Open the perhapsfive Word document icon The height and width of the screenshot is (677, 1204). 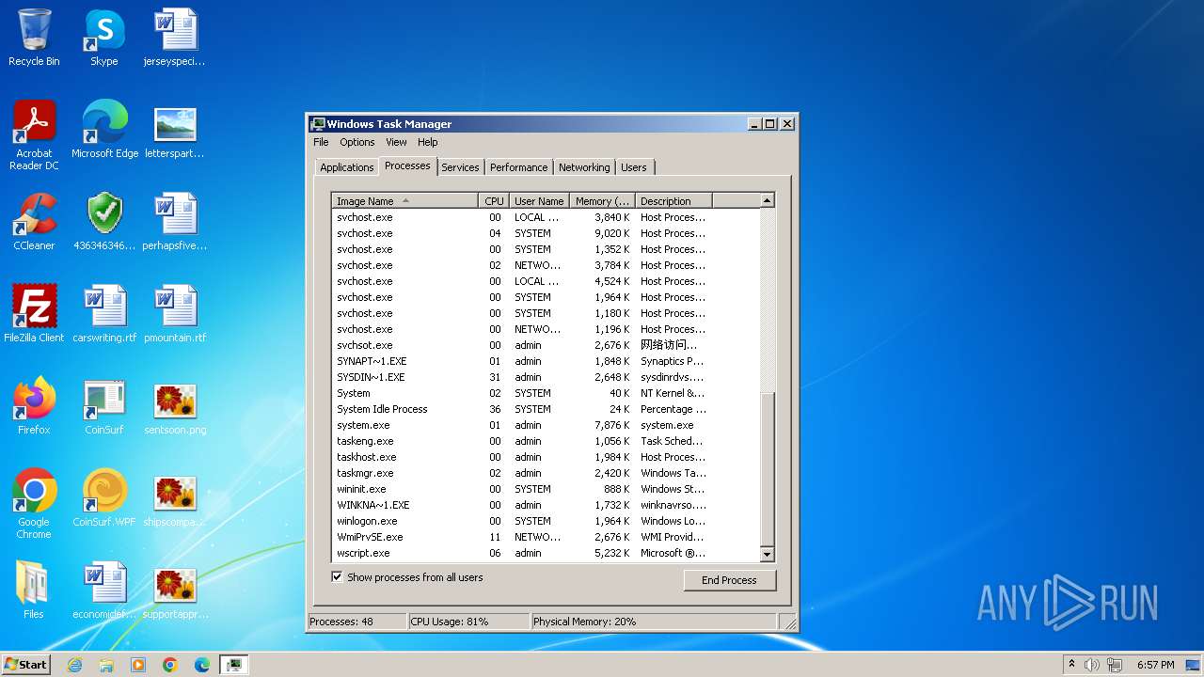[175, 221]
